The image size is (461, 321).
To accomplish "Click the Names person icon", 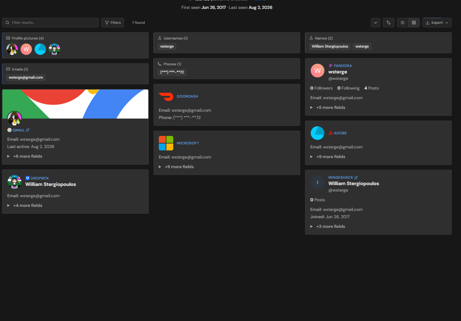I will point(311,38).
